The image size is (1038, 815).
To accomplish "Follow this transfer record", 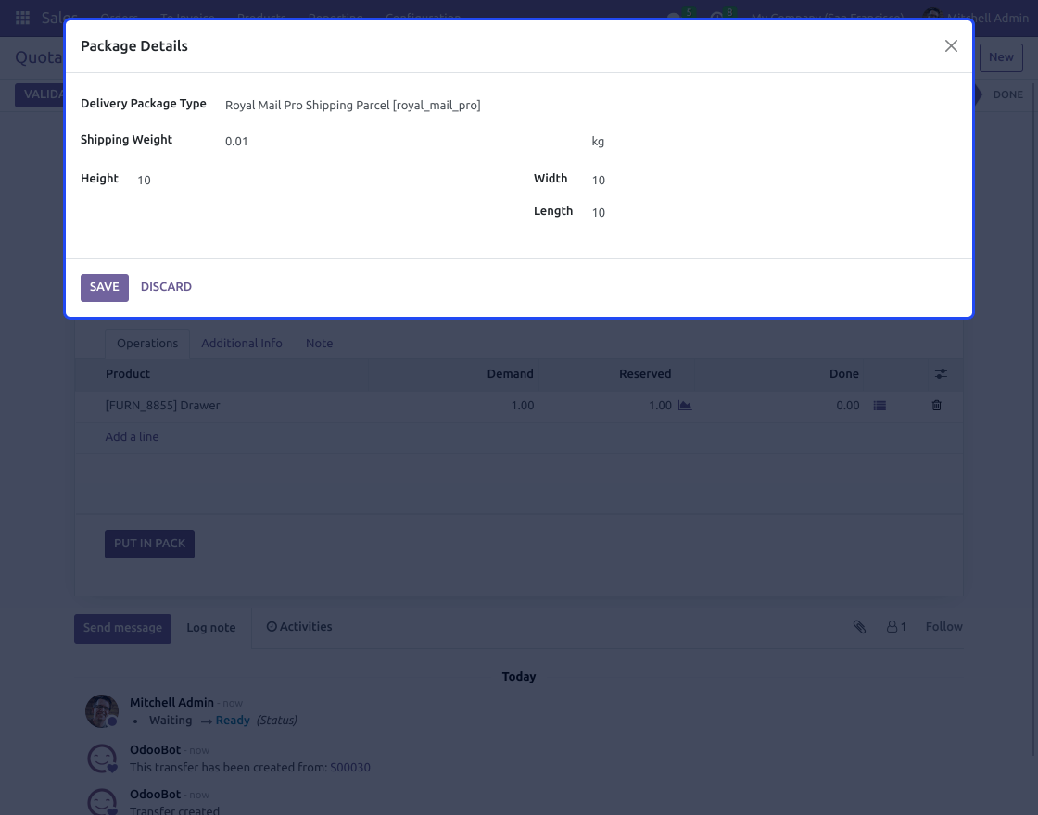I will tap(943, 627).
